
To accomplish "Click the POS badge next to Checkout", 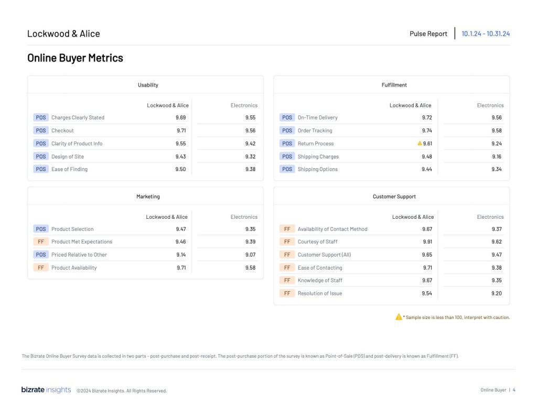I will [x=41, y=131].
